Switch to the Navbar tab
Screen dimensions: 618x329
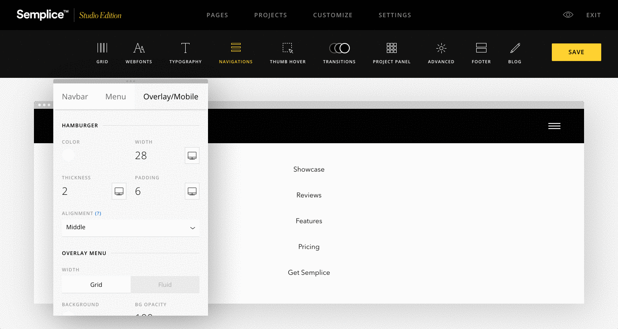(x=74, y=96)
